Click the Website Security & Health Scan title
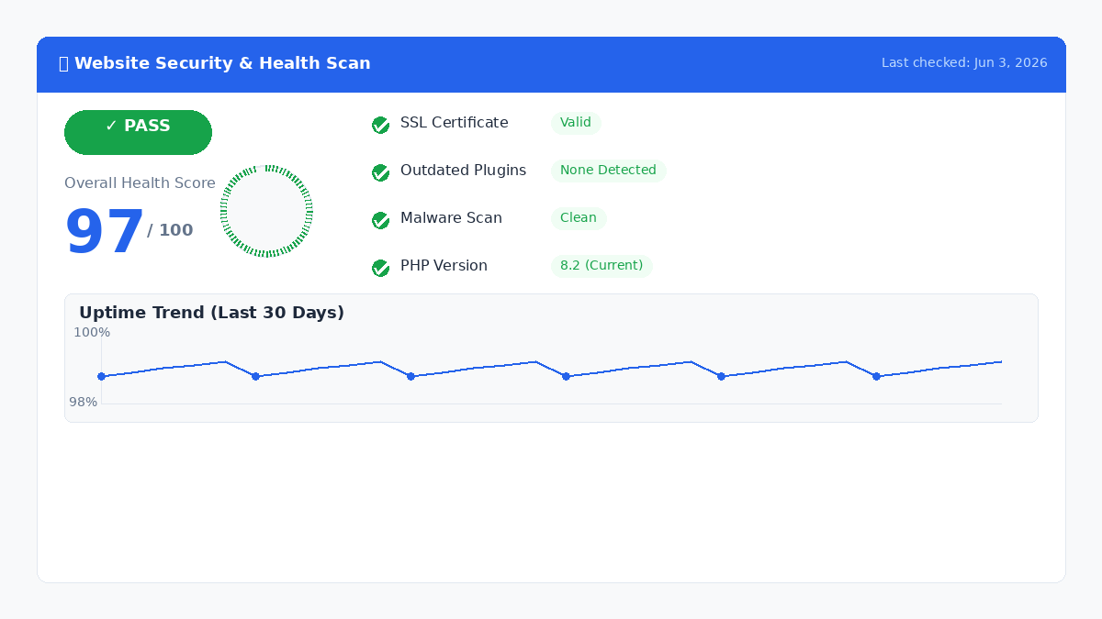1102x619 pixels. (x=222, y=63)
